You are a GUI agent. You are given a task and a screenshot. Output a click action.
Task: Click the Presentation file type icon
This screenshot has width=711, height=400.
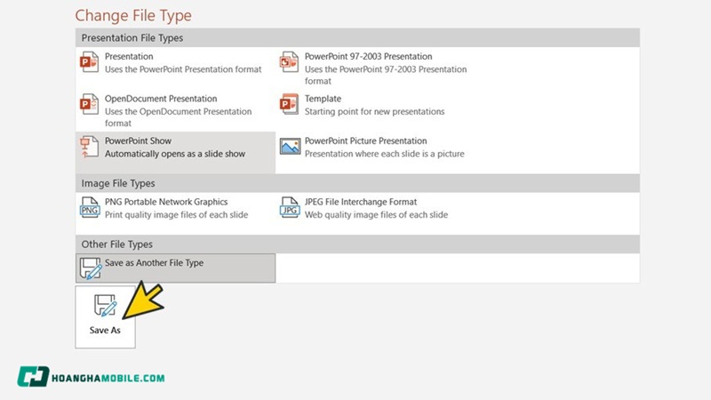pos(90,62)
